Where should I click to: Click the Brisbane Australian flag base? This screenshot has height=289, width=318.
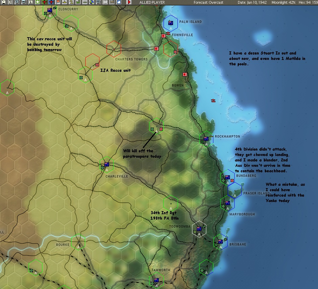coord(220,242)
